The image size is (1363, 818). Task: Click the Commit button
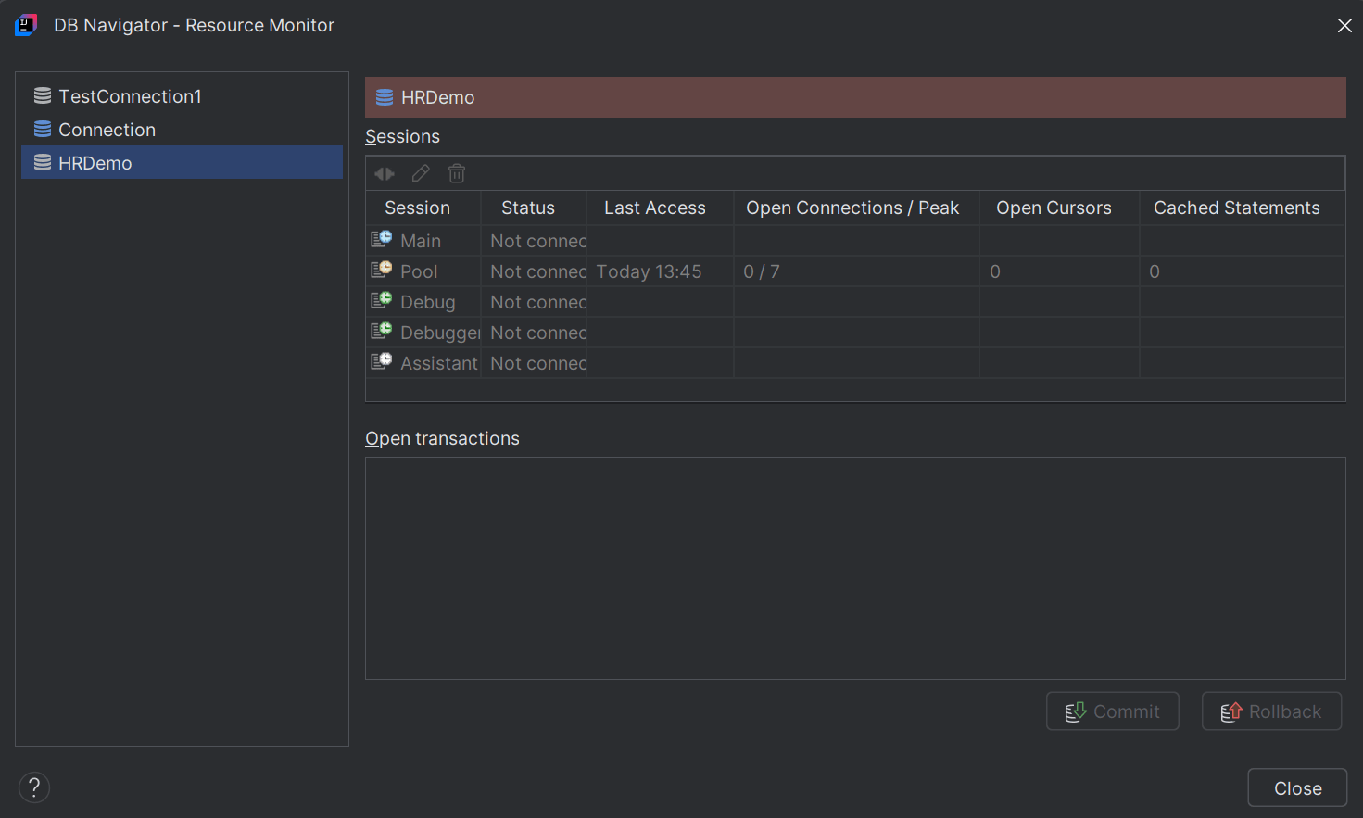pos(1112,711)
